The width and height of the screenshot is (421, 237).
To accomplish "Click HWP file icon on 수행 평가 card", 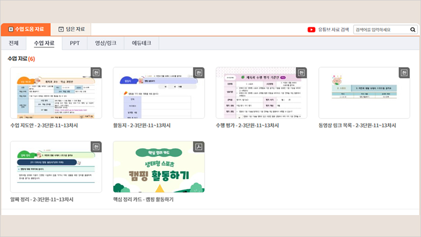I will pos(302,73).
